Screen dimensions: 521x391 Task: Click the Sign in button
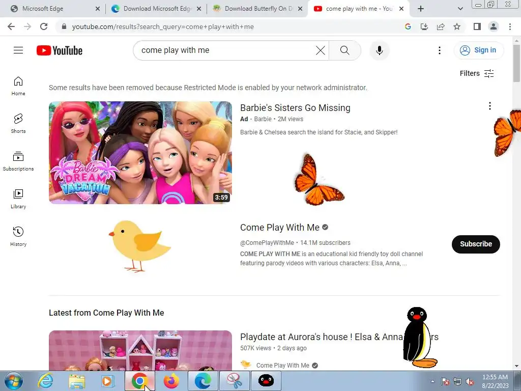tap(479, 50)
